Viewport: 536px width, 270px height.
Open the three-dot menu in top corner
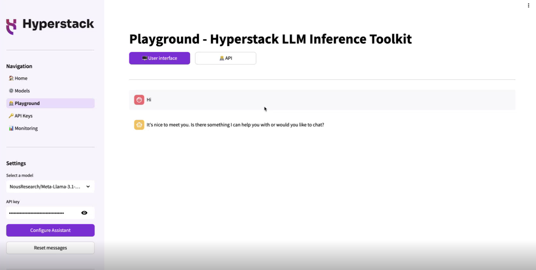click(528, 5)
